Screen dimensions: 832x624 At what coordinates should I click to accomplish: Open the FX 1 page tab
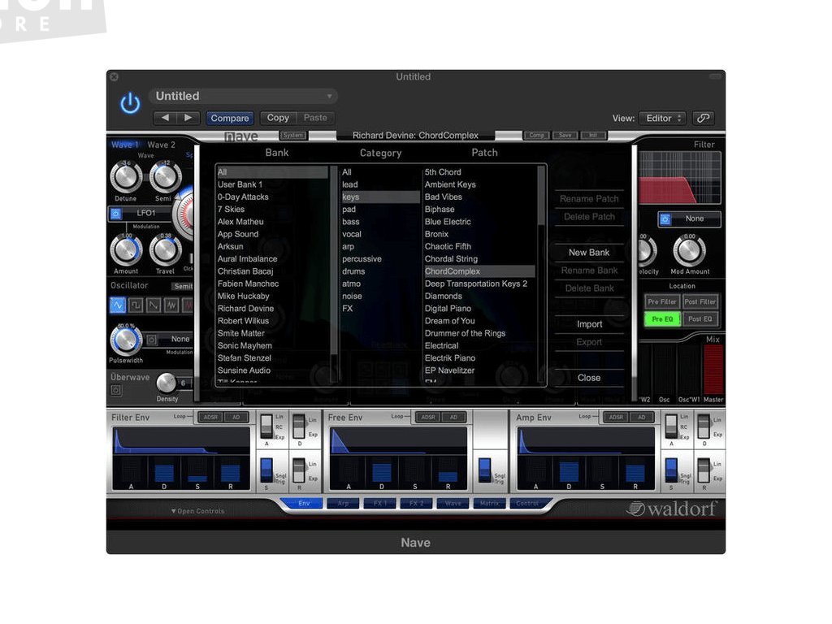pos(380,503)
